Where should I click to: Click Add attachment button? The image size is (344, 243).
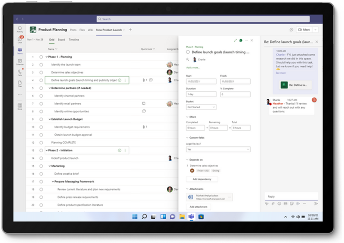click(x=199, y=207)
